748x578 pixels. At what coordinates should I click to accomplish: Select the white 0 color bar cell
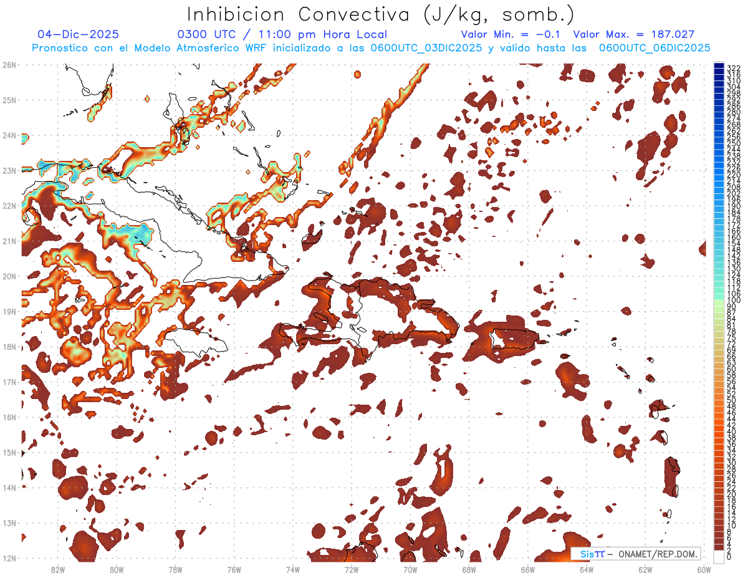(x=719, y=556)
